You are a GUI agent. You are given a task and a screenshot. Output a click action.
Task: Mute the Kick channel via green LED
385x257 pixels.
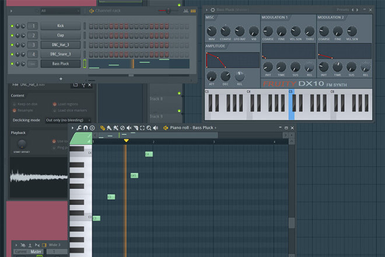pyautogui.click(x=12, y=26)
